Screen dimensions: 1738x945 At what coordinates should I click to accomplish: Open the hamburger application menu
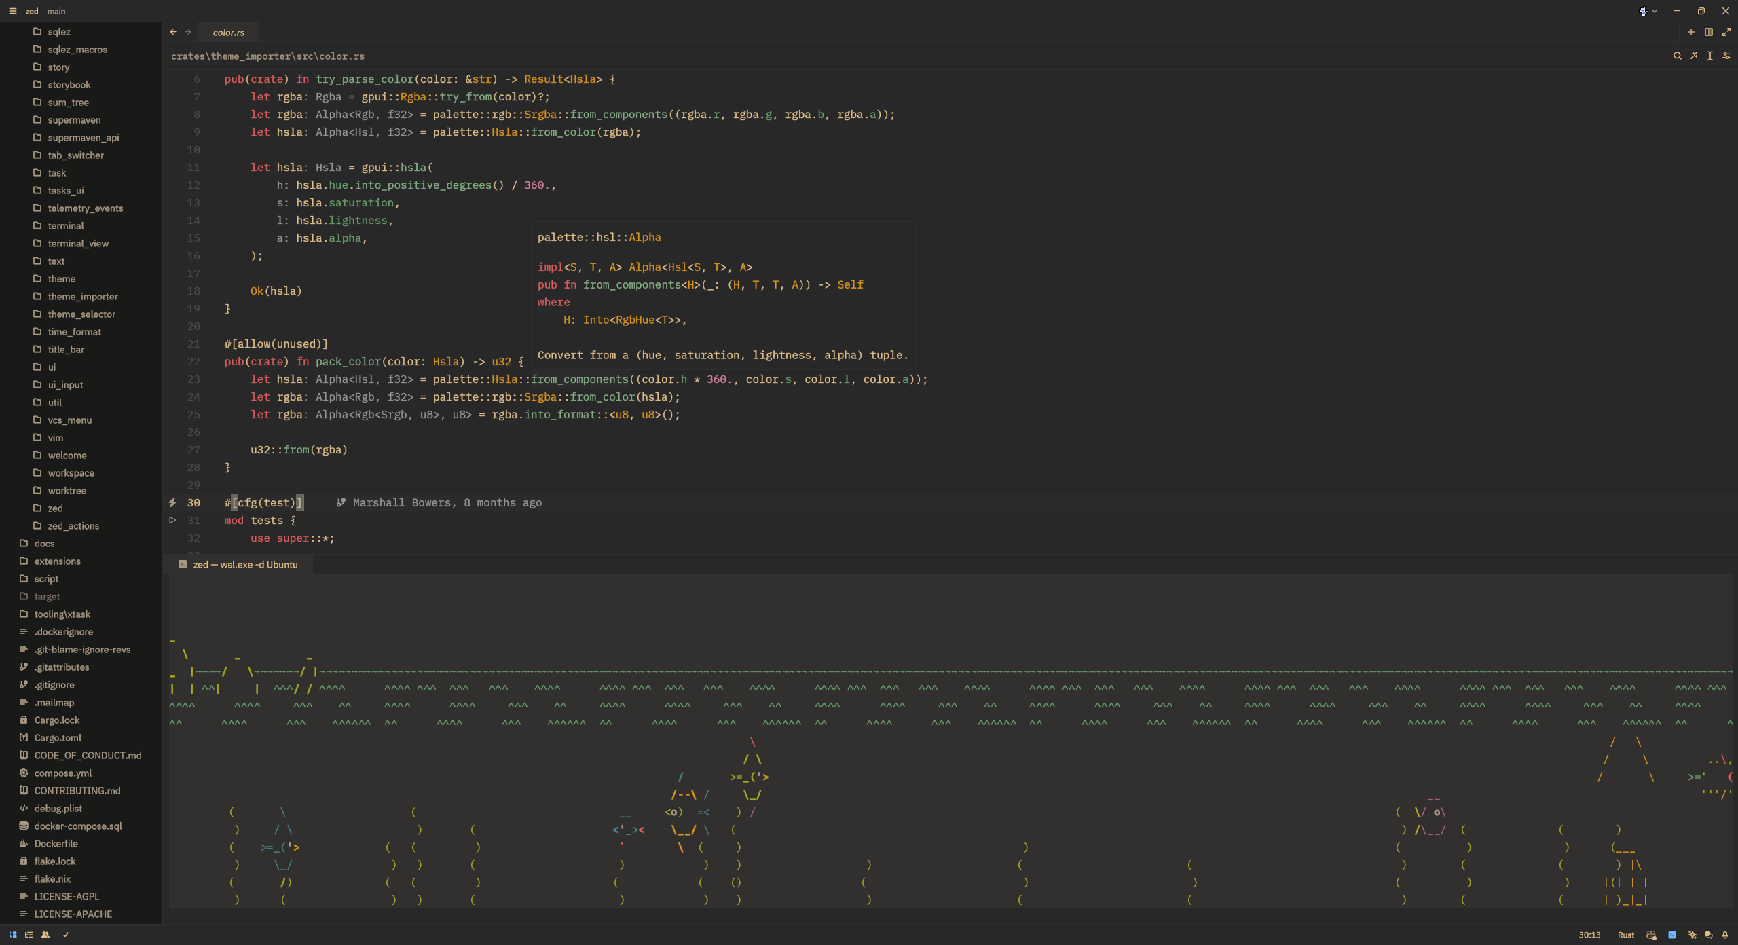[x=12, y=11]
